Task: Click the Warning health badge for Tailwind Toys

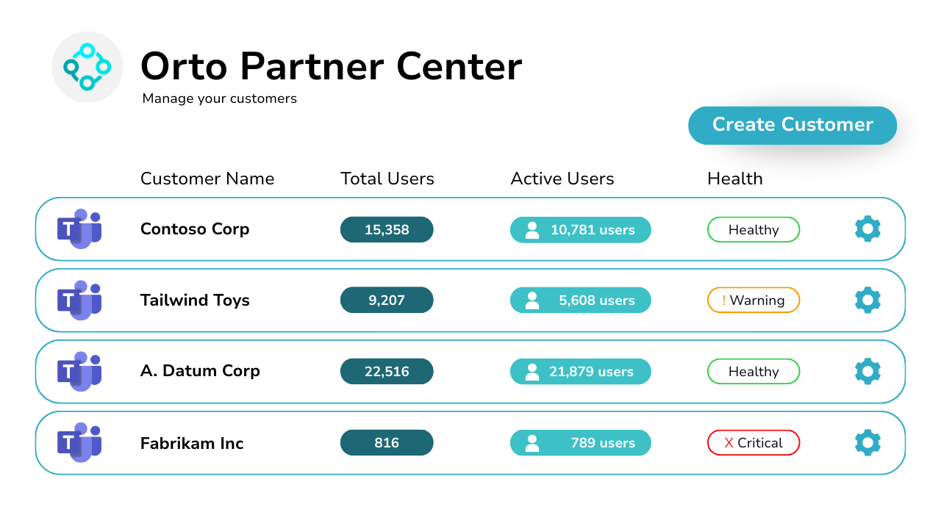Action: point(754,301)
